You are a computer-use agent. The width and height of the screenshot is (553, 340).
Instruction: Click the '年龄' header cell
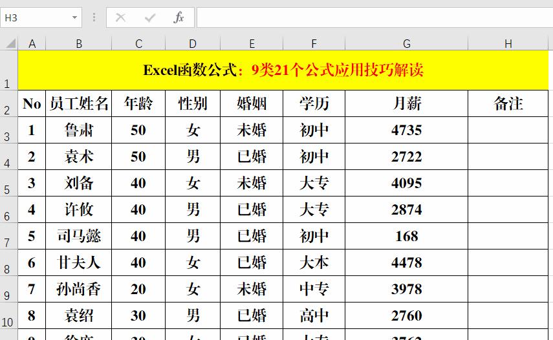click(x=138, y=103)
